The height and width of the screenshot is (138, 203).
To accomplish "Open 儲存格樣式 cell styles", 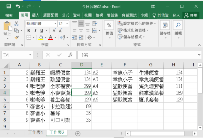I will [131, 37].
